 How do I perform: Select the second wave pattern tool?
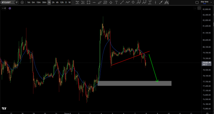pos(144,2)
